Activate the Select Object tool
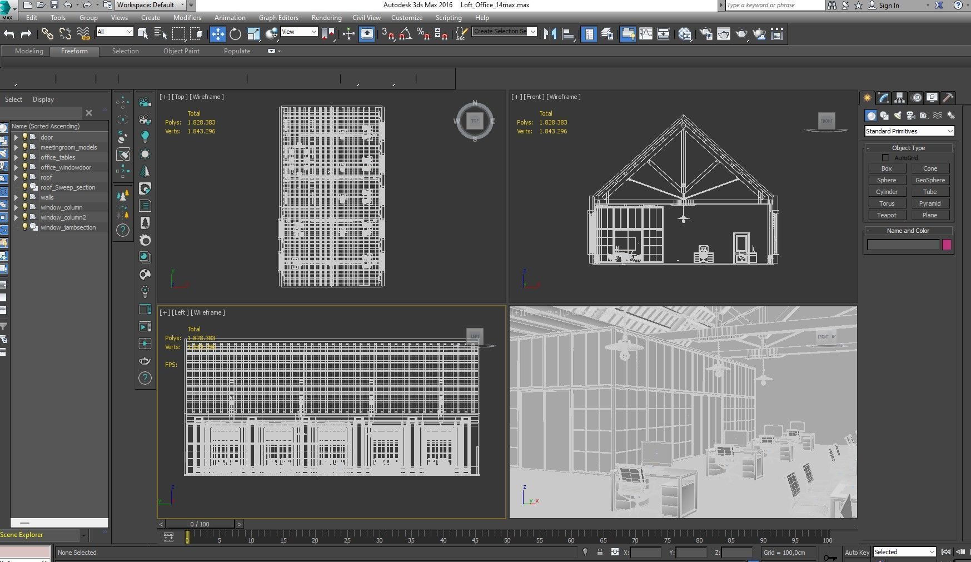The image size is (971, 562). click(143, 34)
